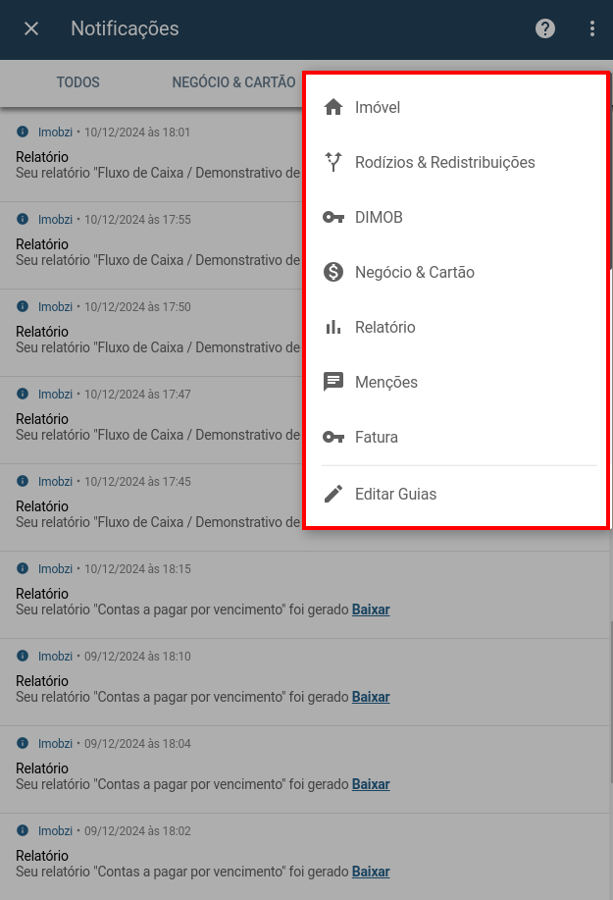The height and width of the screenshot is (900, 613).
Task: Click the Imobzi sender on 18:01 notification
Action: click(55, 132)
